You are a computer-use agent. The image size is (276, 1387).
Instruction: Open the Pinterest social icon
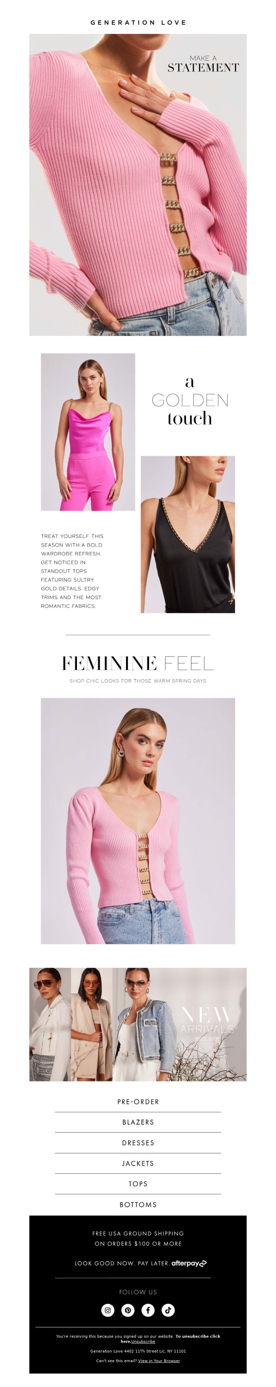click(x=128, y=1310)
